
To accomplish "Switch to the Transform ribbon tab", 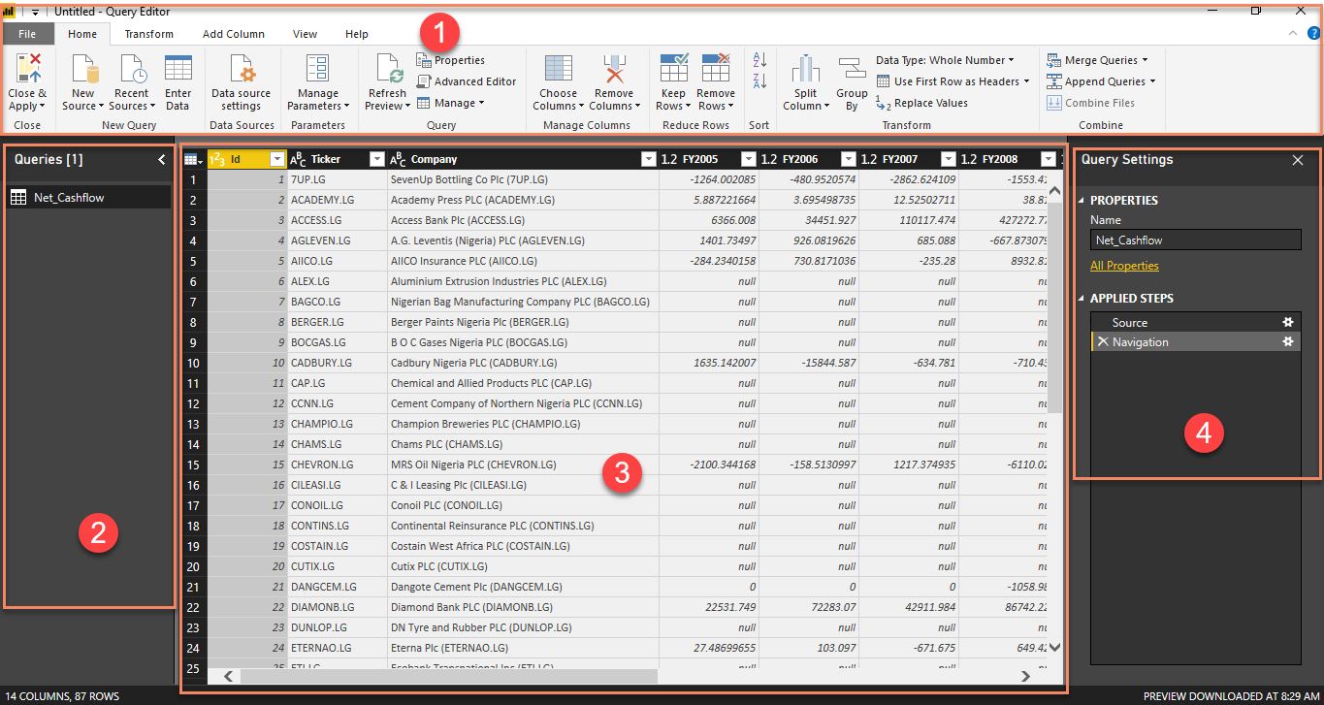I will coord(148,33).
